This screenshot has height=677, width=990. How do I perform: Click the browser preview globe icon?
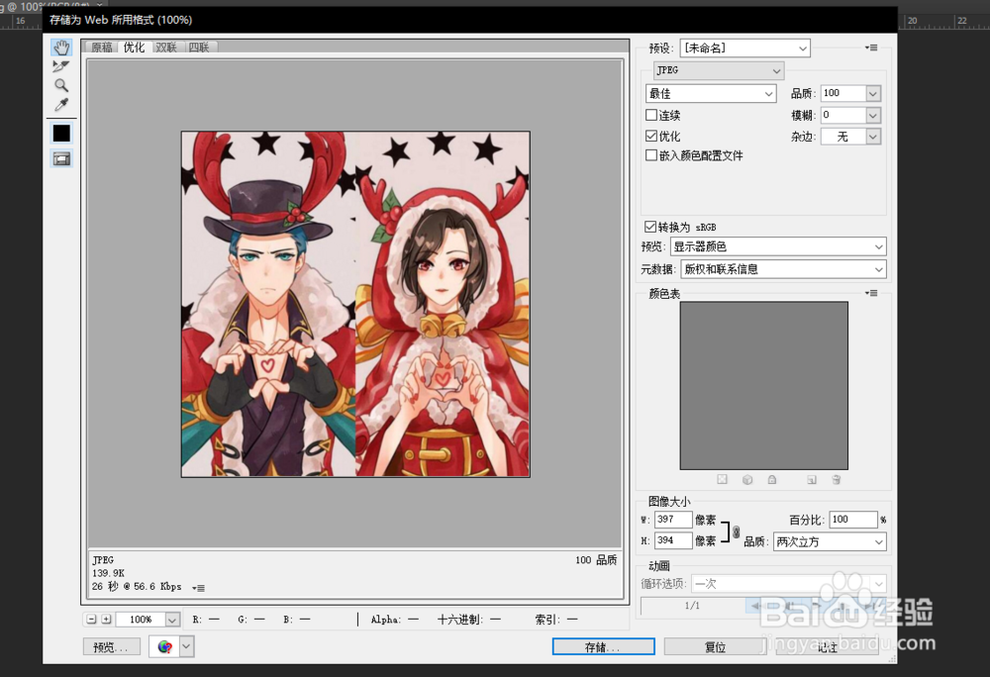pyautogui.click(x=164, y=646)
